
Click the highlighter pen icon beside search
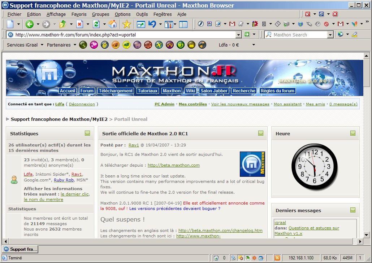coord(354,35)
